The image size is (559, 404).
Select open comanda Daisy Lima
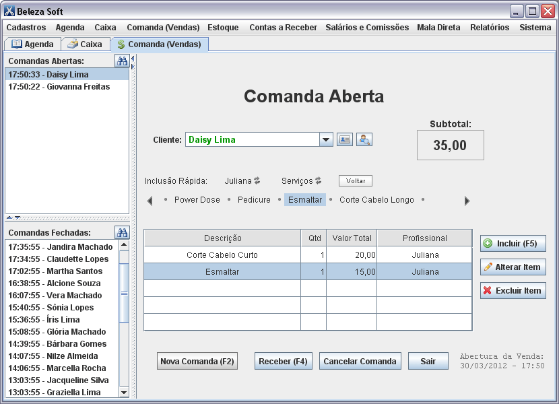[x=67, y=75]
